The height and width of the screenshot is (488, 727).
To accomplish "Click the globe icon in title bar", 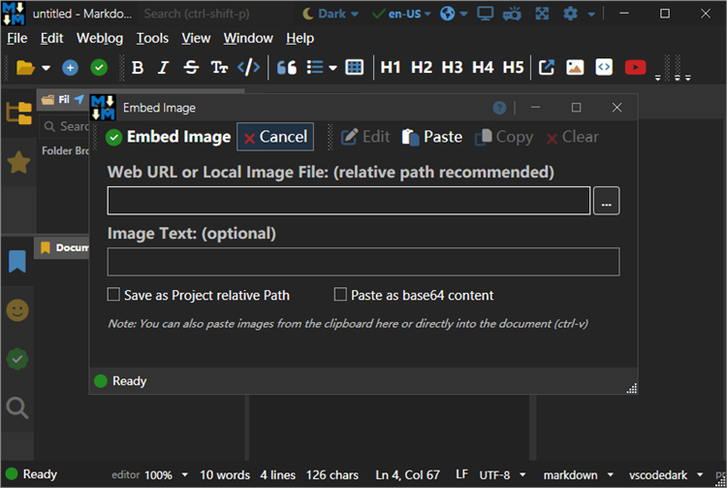I will 448,14.
